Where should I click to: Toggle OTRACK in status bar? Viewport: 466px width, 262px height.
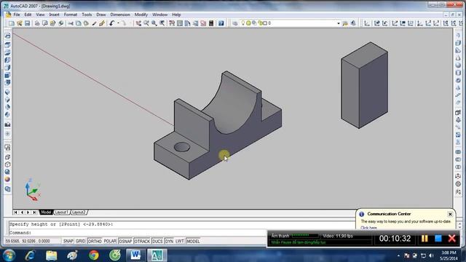pyautogui.click(x=142, y=241)
